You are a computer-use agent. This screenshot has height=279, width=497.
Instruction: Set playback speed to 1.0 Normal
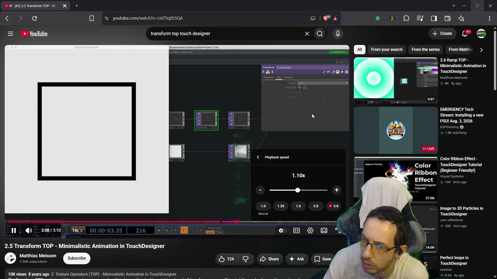pyautogui.click(x=263, y=206)
